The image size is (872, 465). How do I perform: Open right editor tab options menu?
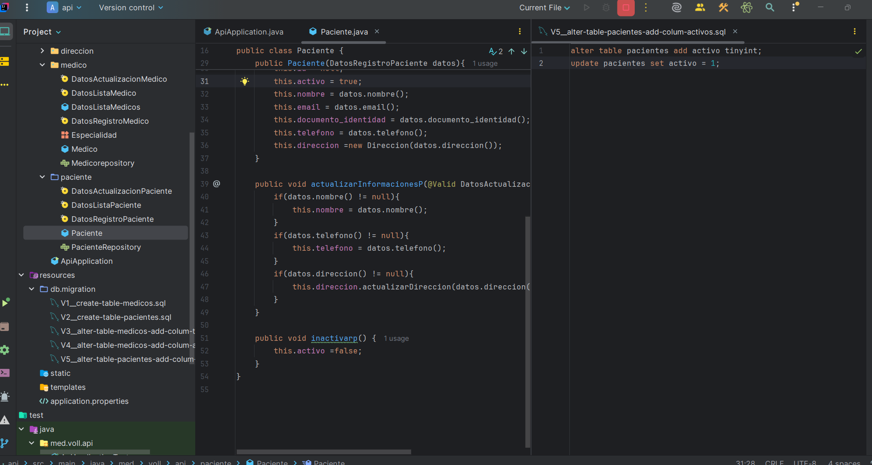click(855, 31)
